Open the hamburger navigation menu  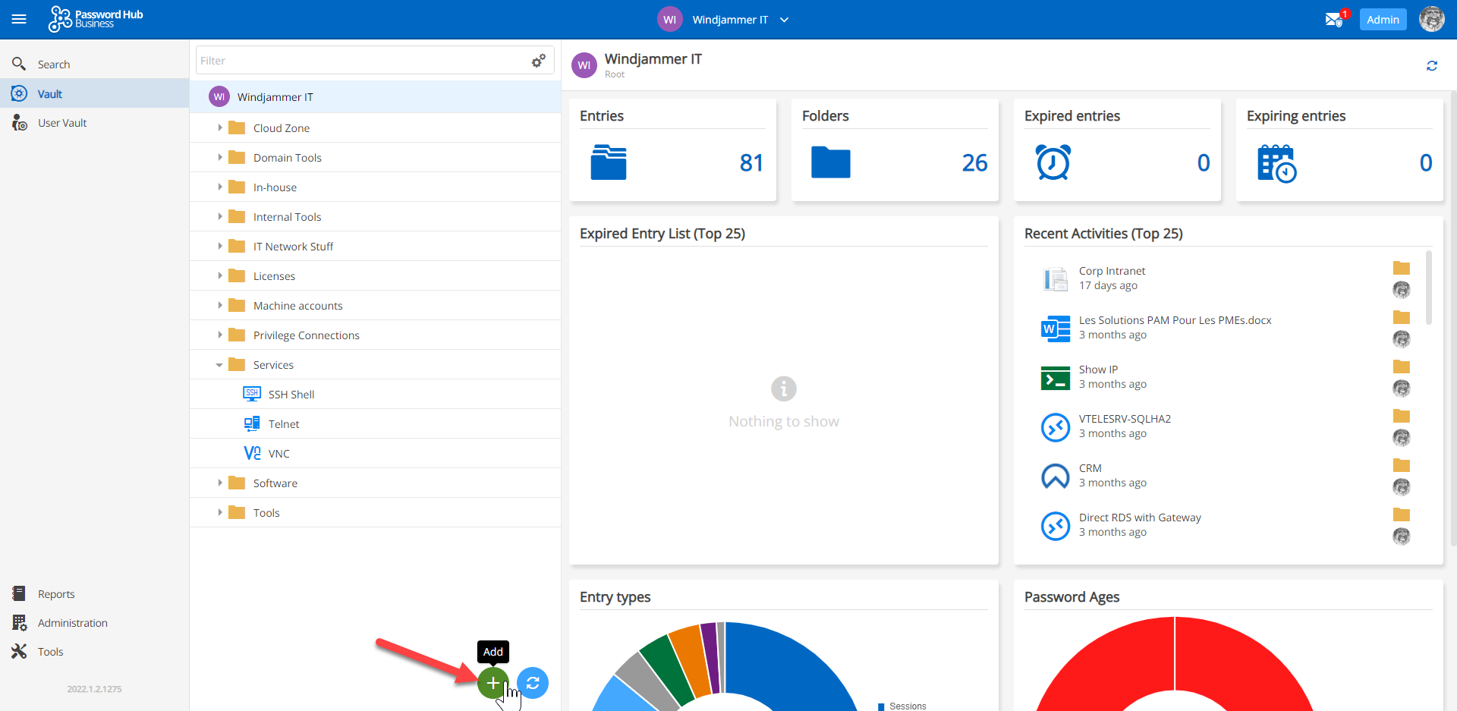coord(19,20)
